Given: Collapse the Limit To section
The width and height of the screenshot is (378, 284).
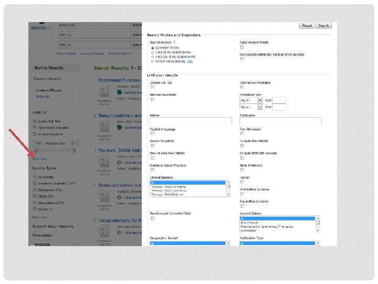Looking at the screenshot, I should pyautogui.click(x=78, y=112).
